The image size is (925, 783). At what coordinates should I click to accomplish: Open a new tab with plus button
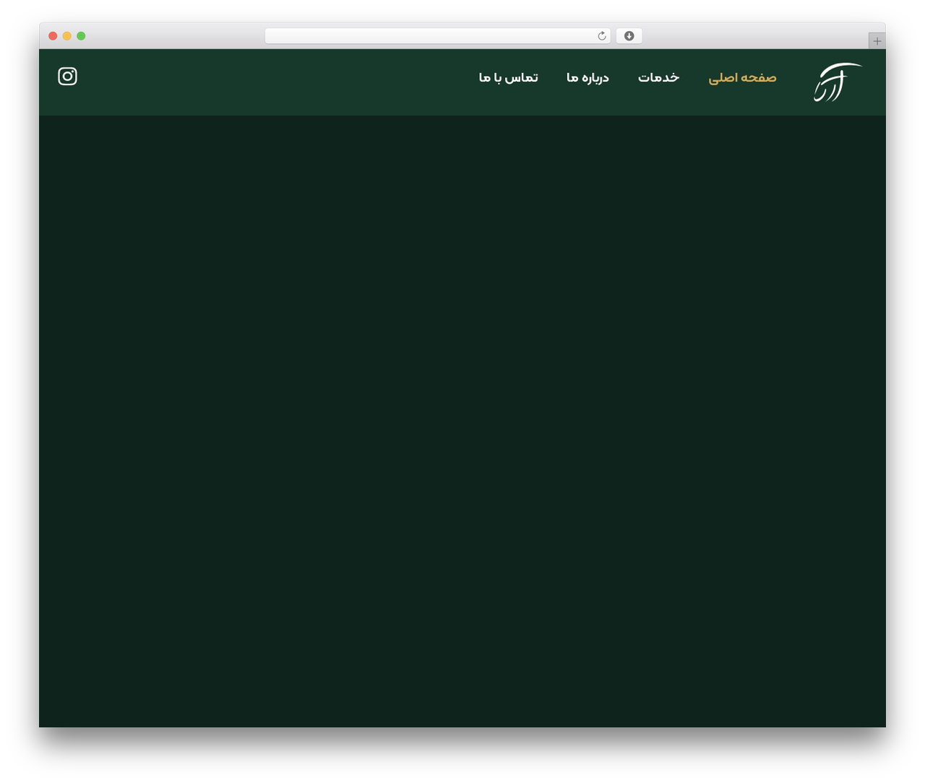click(877, 41)
